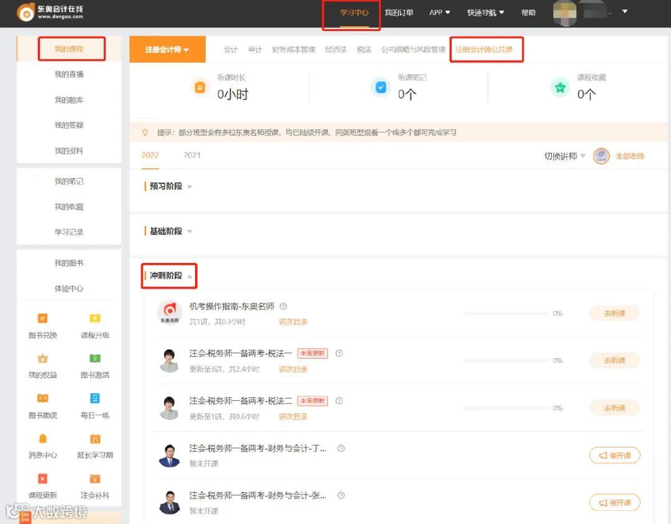
Task: Open 讲次目录 for 税法一 course
Action: (x=293, y=369)
